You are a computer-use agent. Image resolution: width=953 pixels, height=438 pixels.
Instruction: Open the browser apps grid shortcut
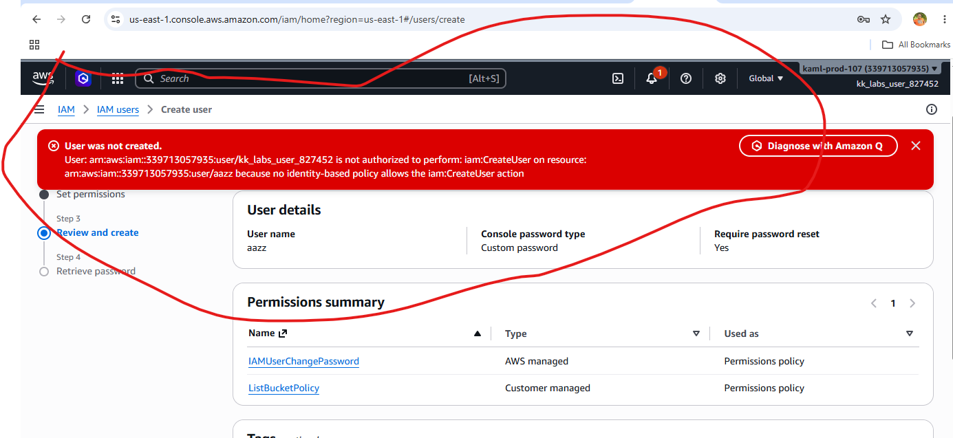34,45
